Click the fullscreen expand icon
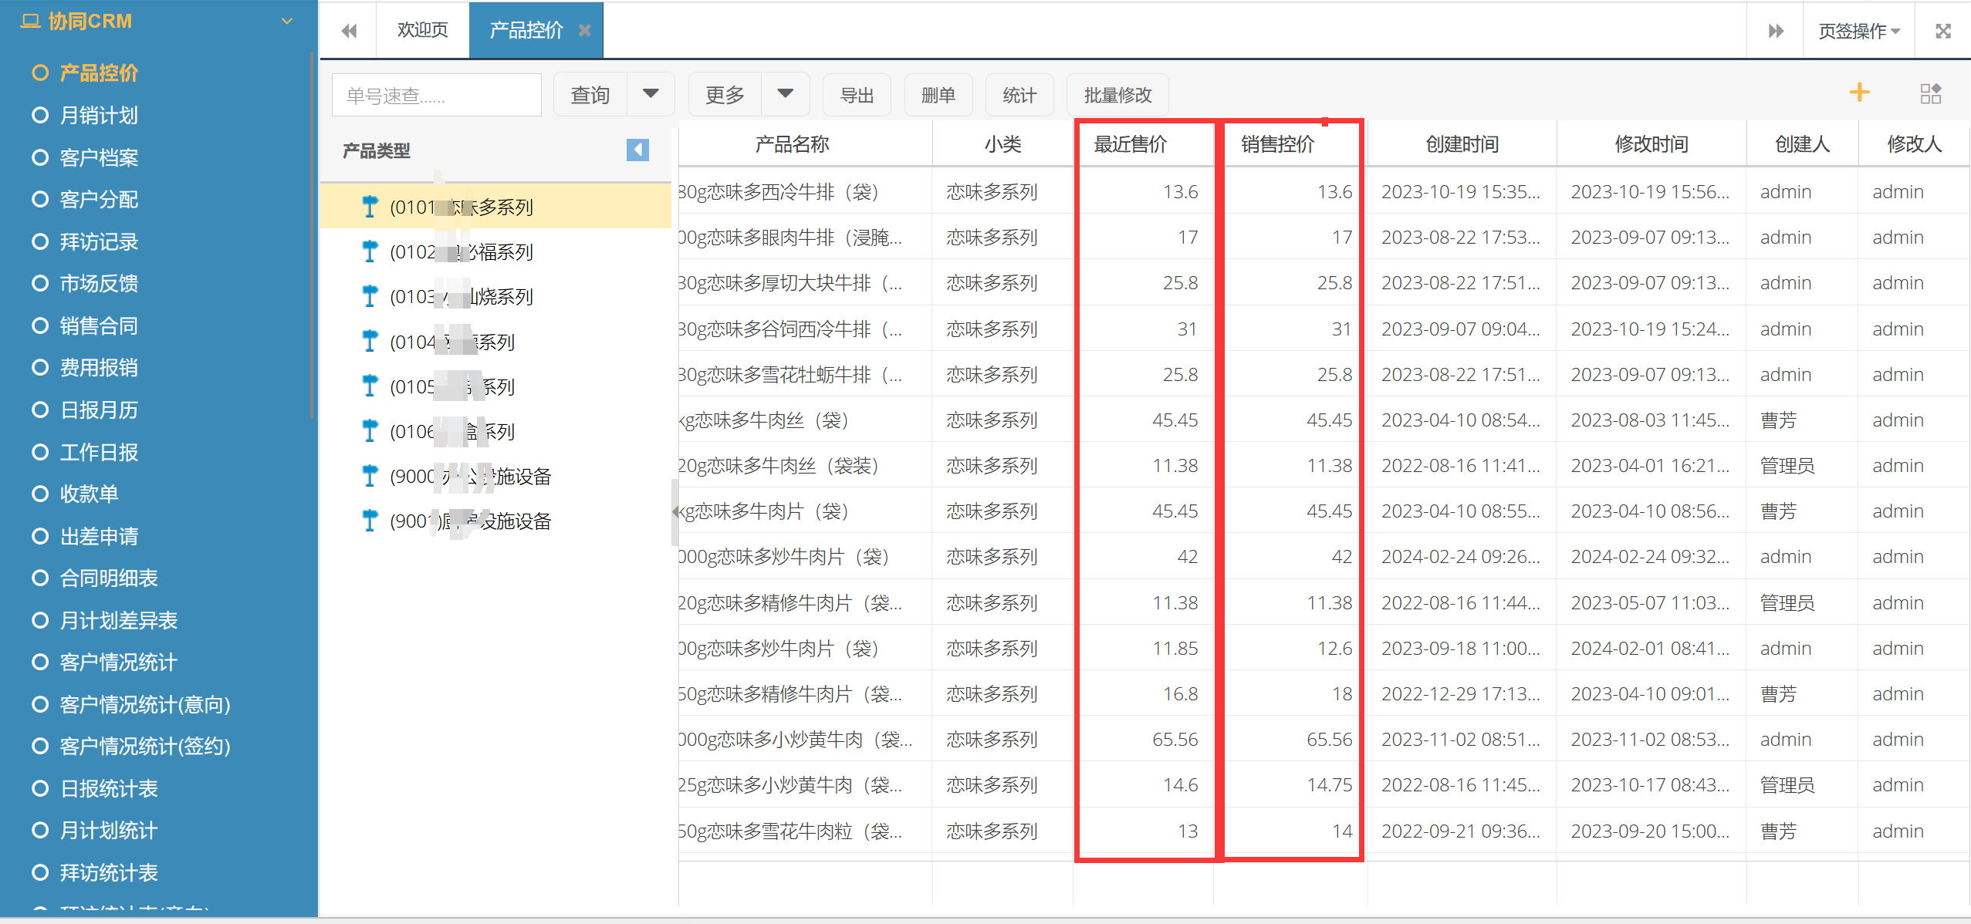Viewport: 1971px width, 924px height. pyautogui.click(x=1942, y=31)
